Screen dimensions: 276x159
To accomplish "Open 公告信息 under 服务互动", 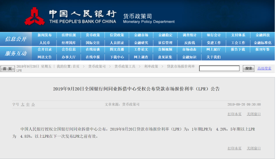I will (69, 50).
